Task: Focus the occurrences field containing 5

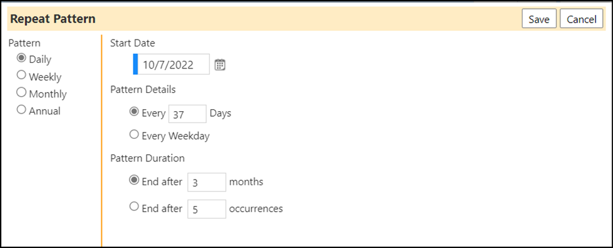Action: (x=207, y=209)
